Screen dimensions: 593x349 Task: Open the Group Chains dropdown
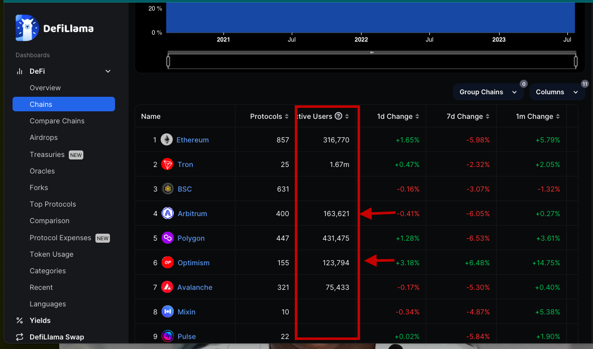click(488, 92)
